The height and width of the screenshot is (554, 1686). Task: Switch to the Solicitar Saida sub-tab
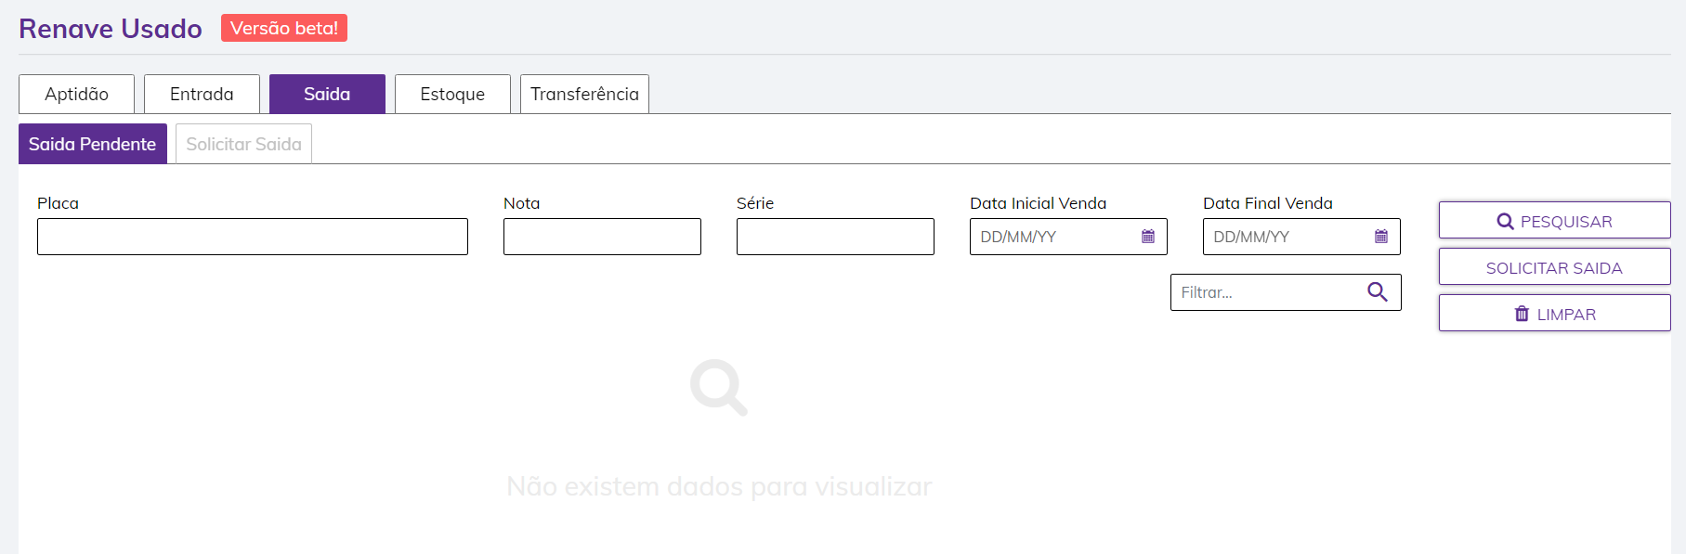coord(243,144)
